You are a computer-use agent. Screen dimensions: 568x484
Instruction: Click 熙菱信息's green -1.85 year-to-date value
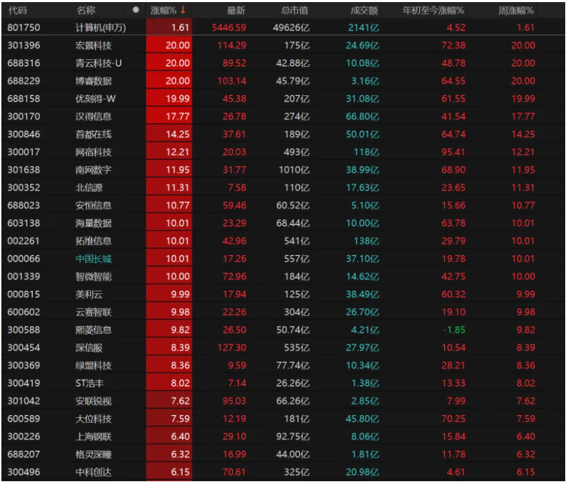453,330
